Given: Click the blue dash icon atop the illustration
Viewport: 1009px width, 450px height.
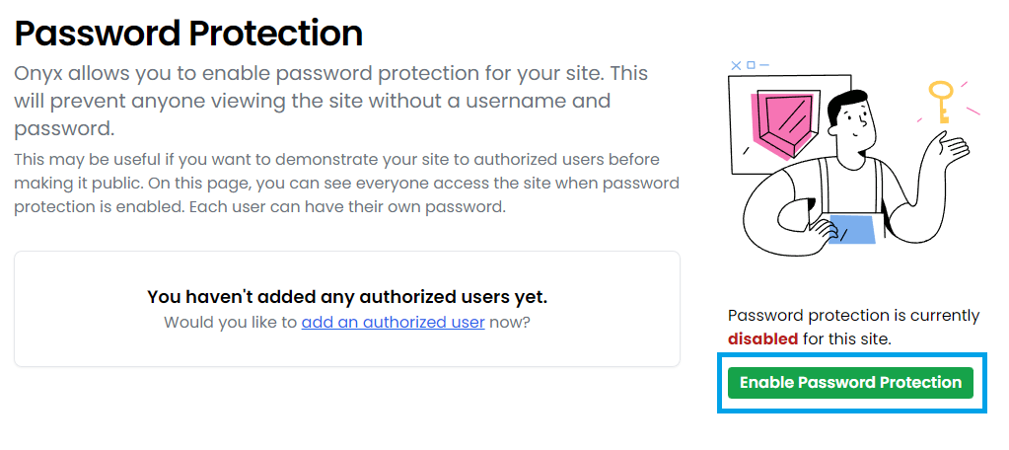Looking at the screenshot, I should 764,65.
